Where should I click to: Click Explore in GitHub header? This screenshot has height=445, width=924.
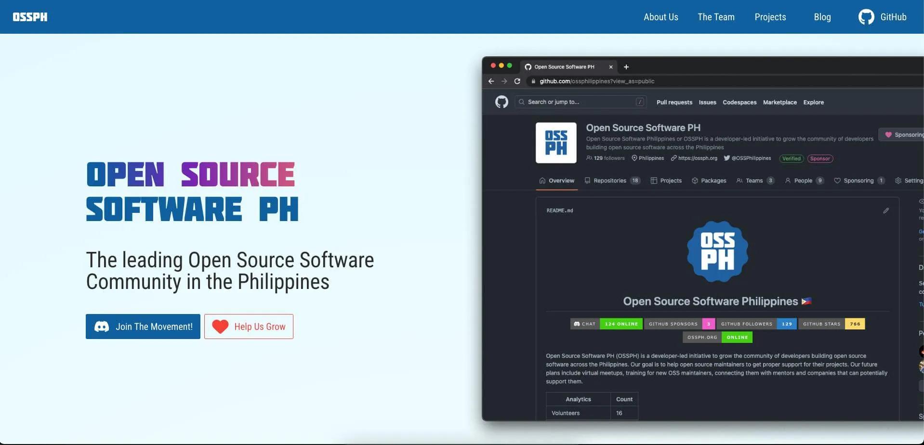click(813, 102)
